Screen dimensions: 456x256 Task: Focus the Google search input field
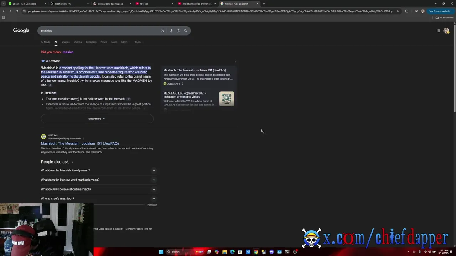tap(100, 31)
